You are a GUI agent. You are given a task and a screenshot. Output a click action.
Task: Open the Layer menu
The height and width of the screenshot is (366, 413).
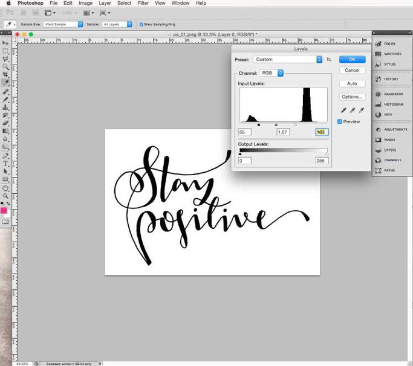click(x=105, y=3)
